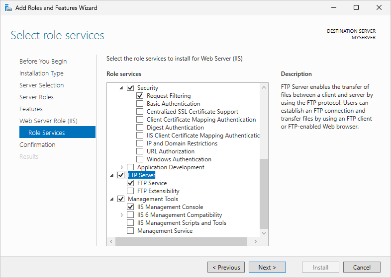Viewport: 391px width, 278px height.
Task: Click the Previous button
Action: (x=226, y=267)
